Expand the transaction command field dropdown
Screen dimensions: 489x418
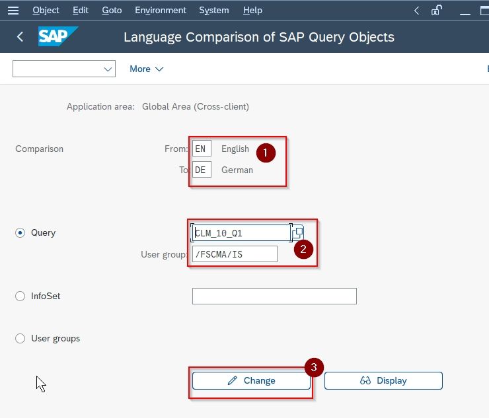click(108, 69)
